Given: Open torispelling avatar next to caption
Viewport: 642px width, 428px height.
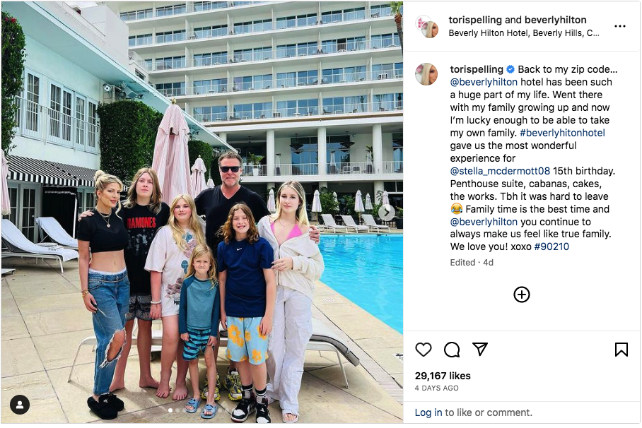Looking at the screenshot, I should 426,74.
